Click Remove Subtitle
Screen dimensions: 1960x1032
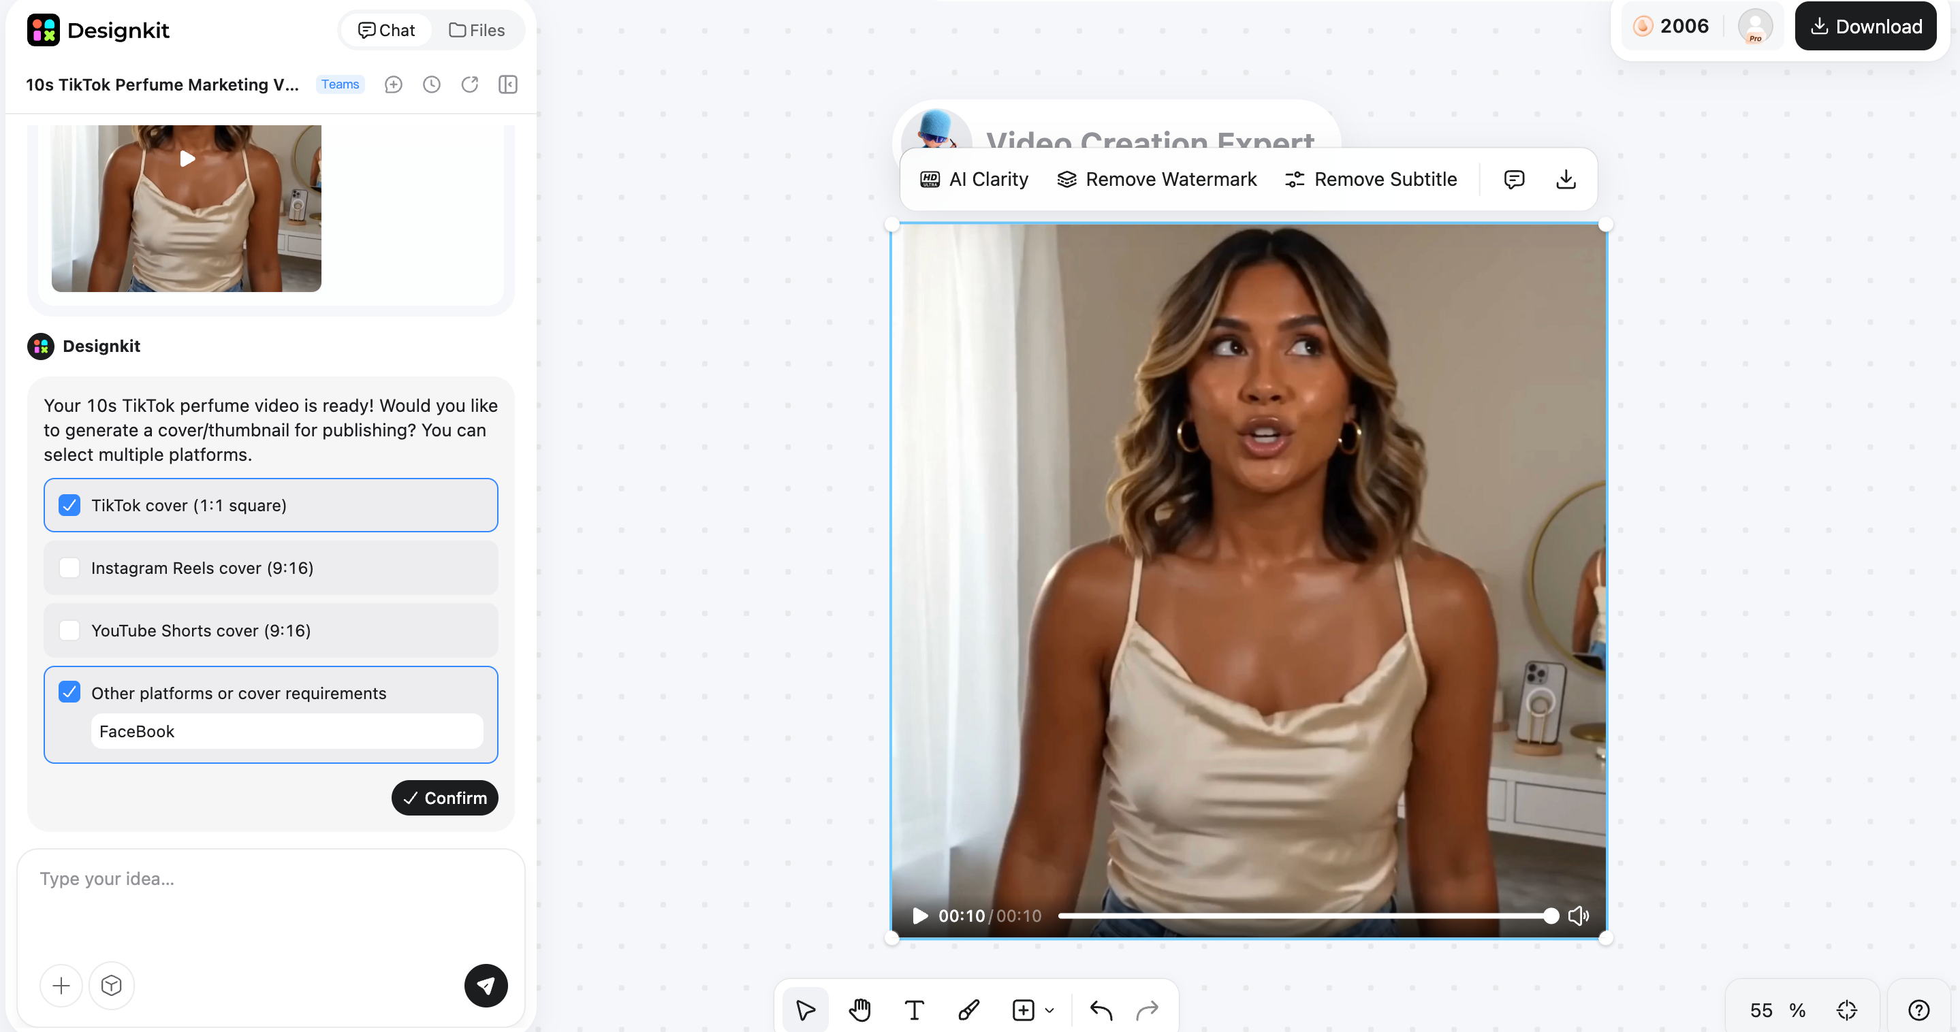pyautogui.click(x=1371, y=180)
